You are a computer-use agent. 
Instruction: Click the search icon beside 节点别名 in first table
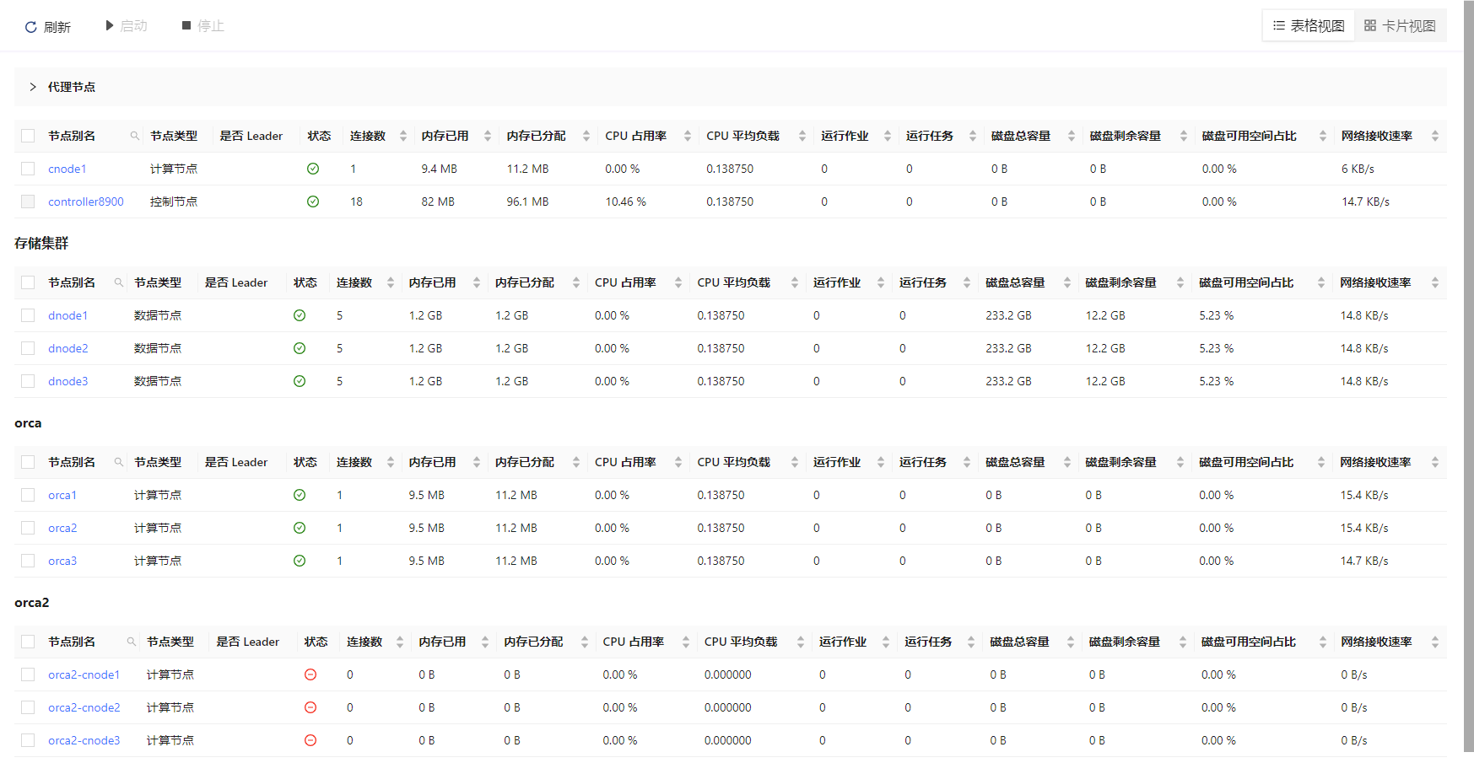tap(134, 136)
